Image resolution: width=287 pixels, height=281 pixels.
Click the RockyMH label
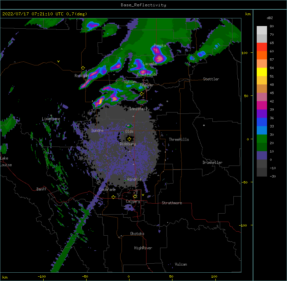[82, 76]
